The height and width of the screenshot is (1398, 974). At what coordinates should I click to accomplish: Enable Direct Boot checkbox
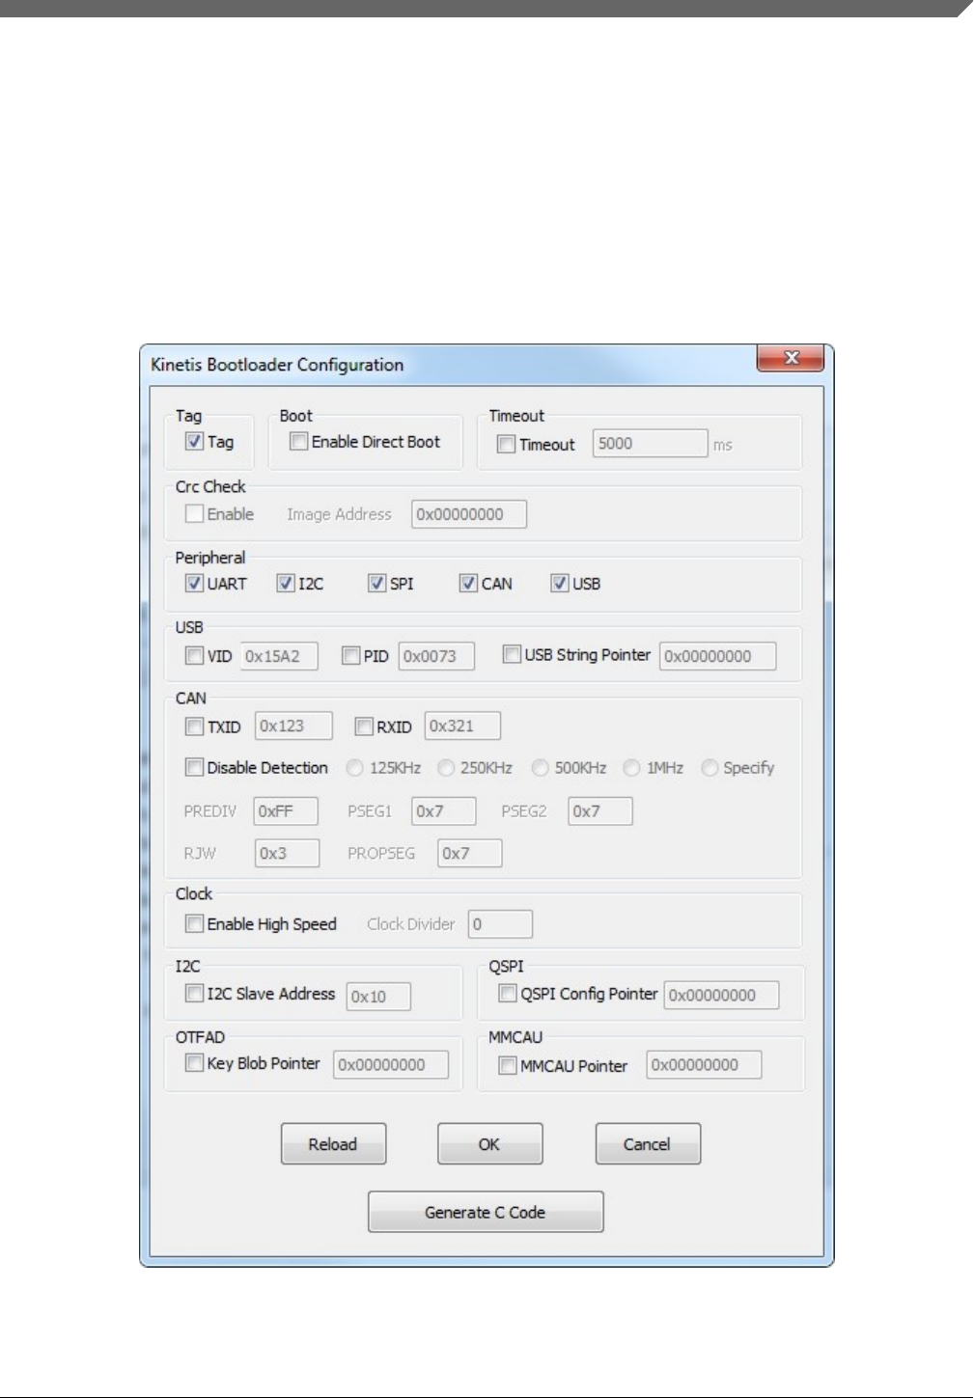point(298,442)
